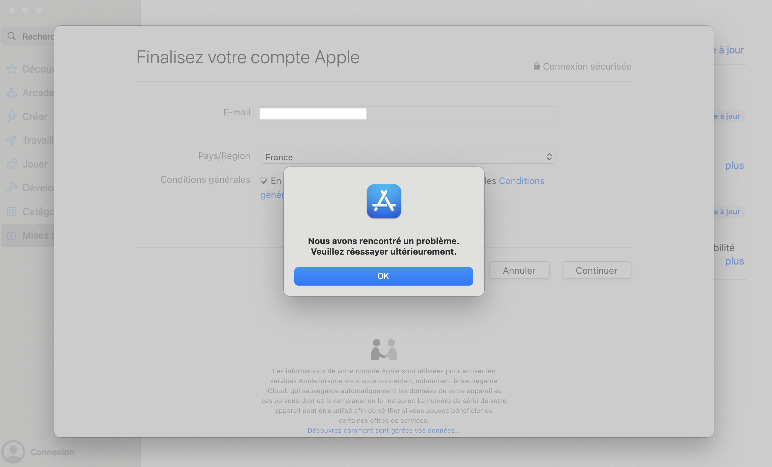Viewport: 772px width, 467px height.
Task: Select the Développer hammer icon
Action: tap(12, 188)
